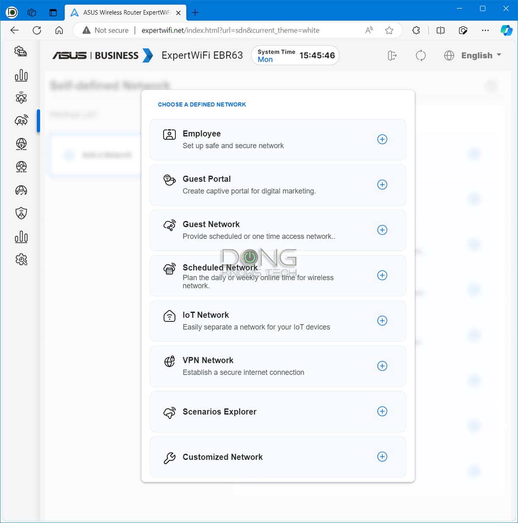Image resolution: width=518 pixels, height=523 pixels.
Task: Click the browser address bar URL
Action: [231, 30]
